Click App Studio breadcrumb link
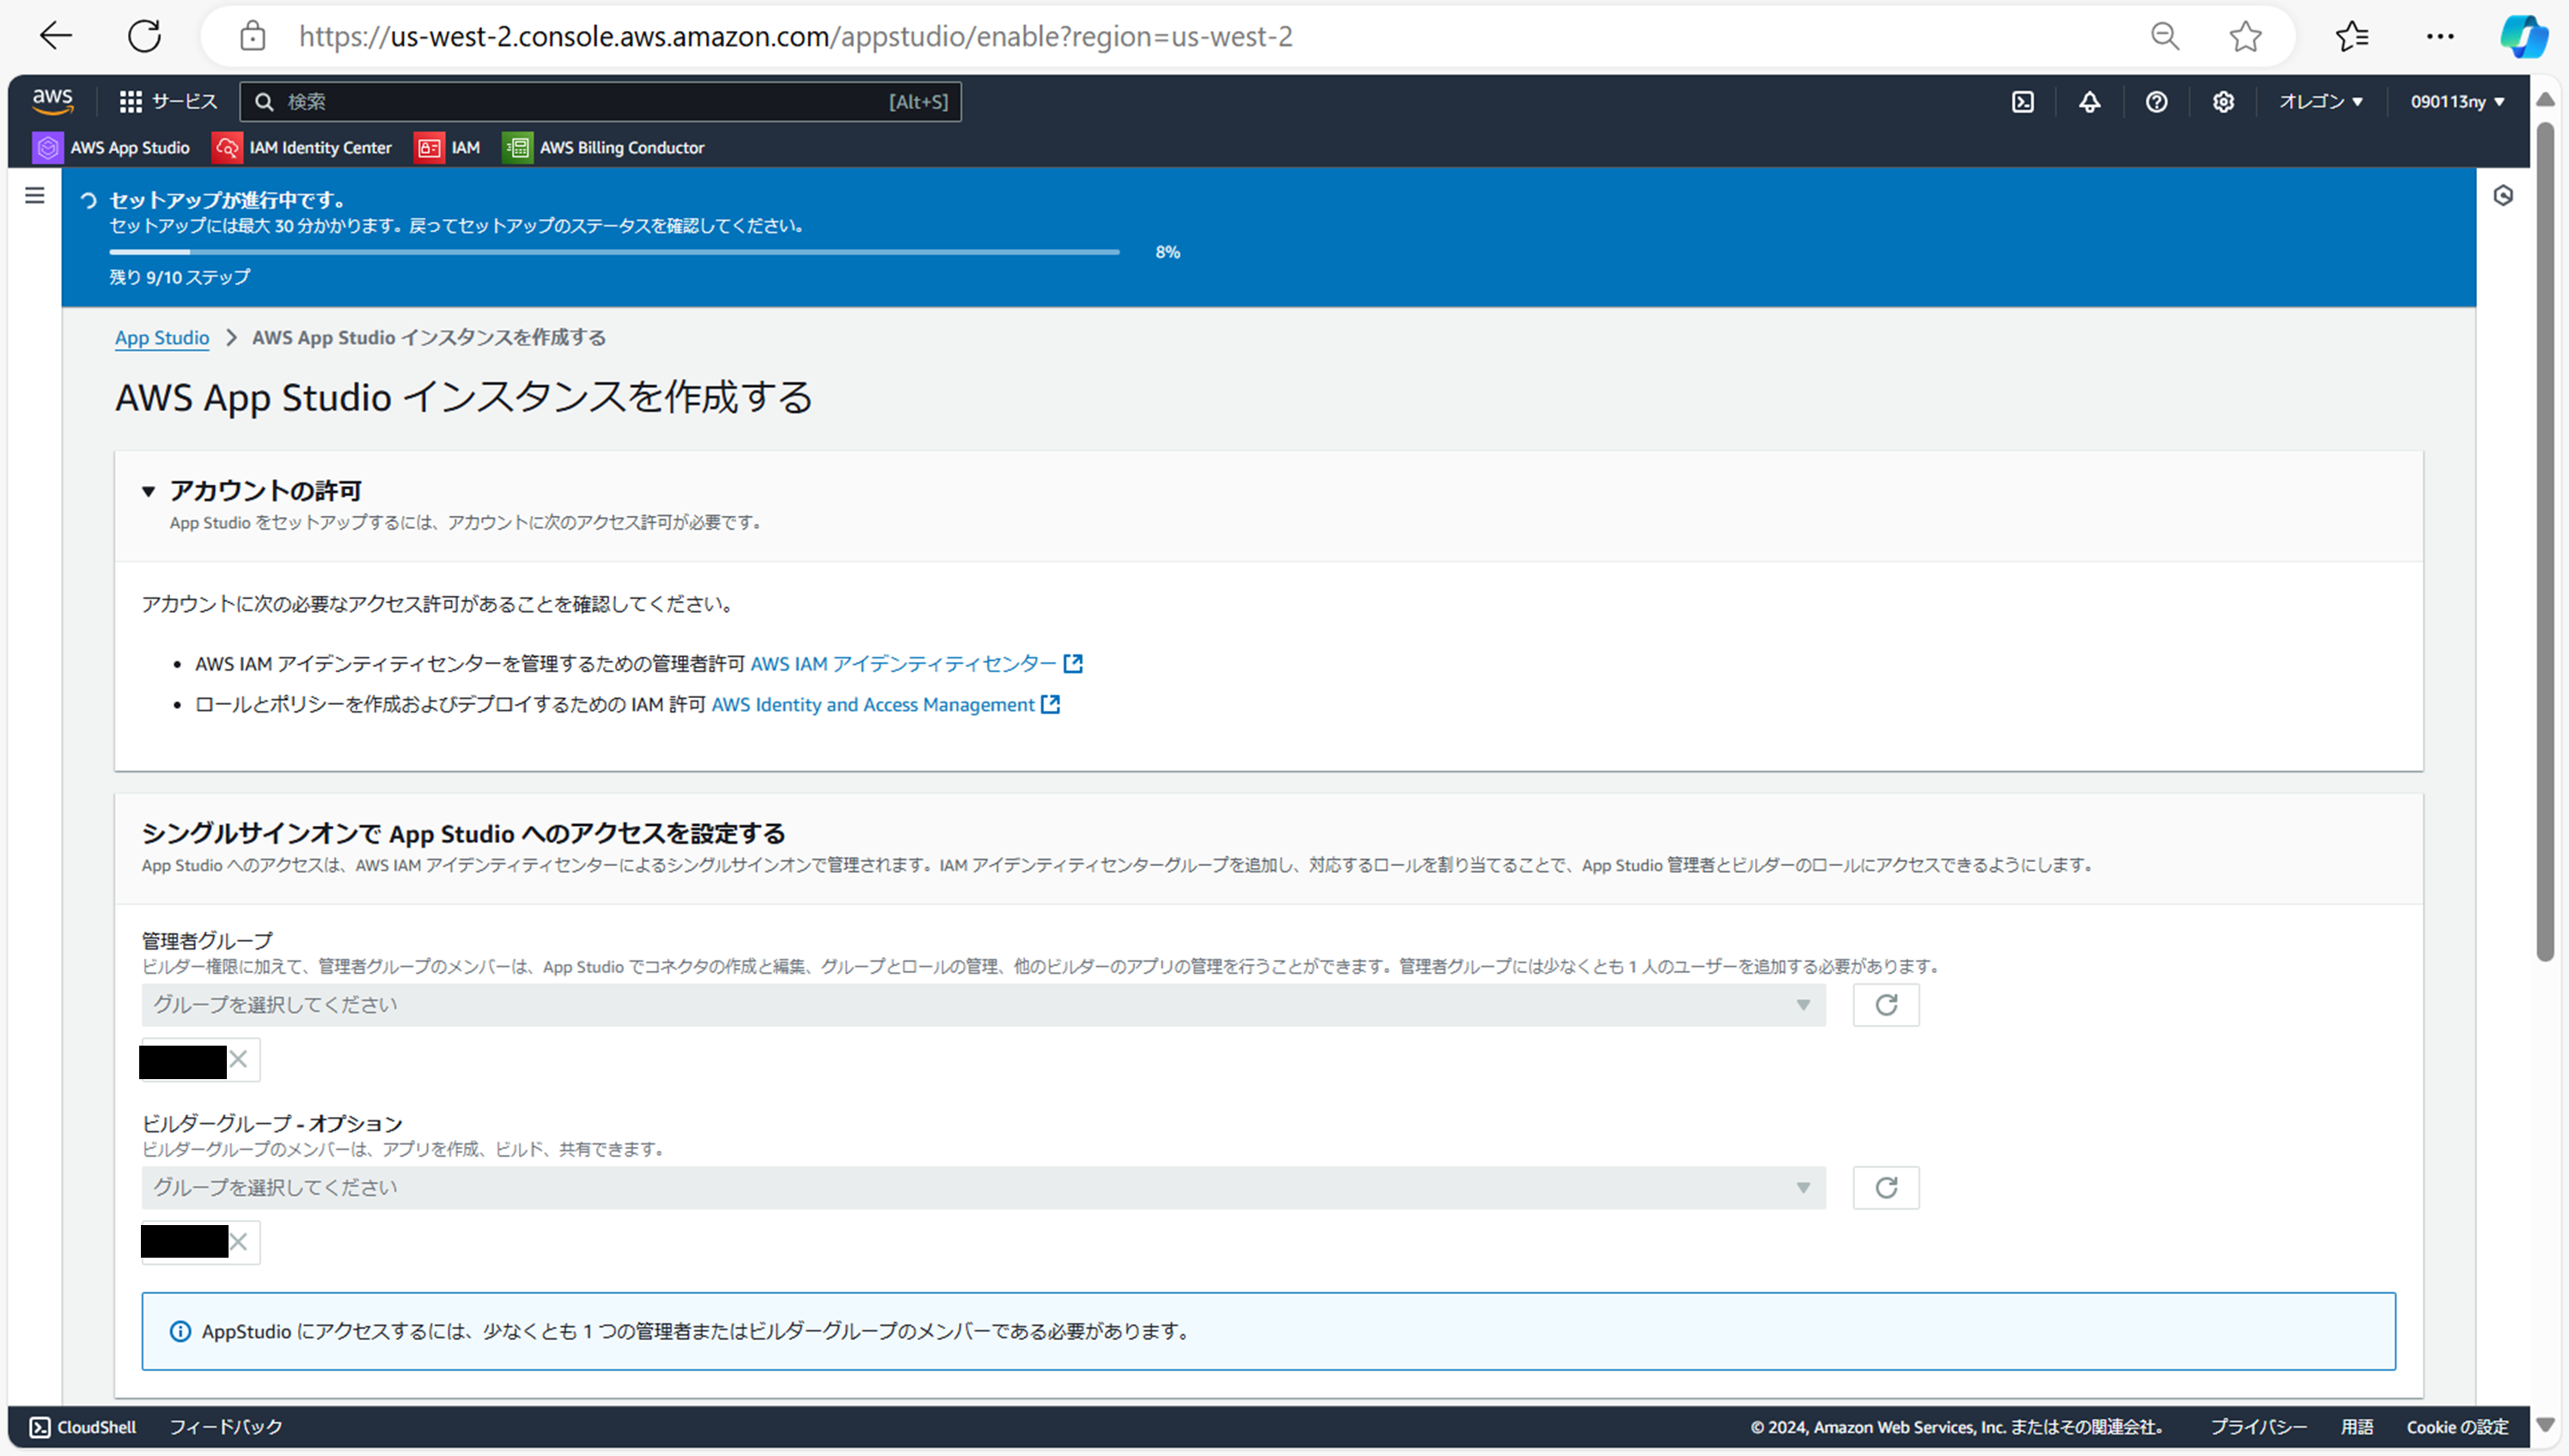The height and width of the screenshot is (1456, 2569). tap(162, 338)
